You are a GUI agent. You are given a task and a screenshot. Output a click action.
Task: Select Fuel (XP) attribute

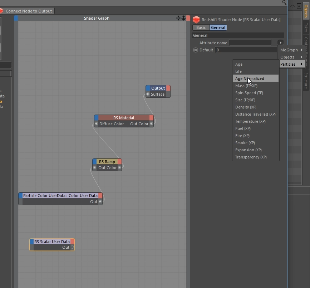256,128
